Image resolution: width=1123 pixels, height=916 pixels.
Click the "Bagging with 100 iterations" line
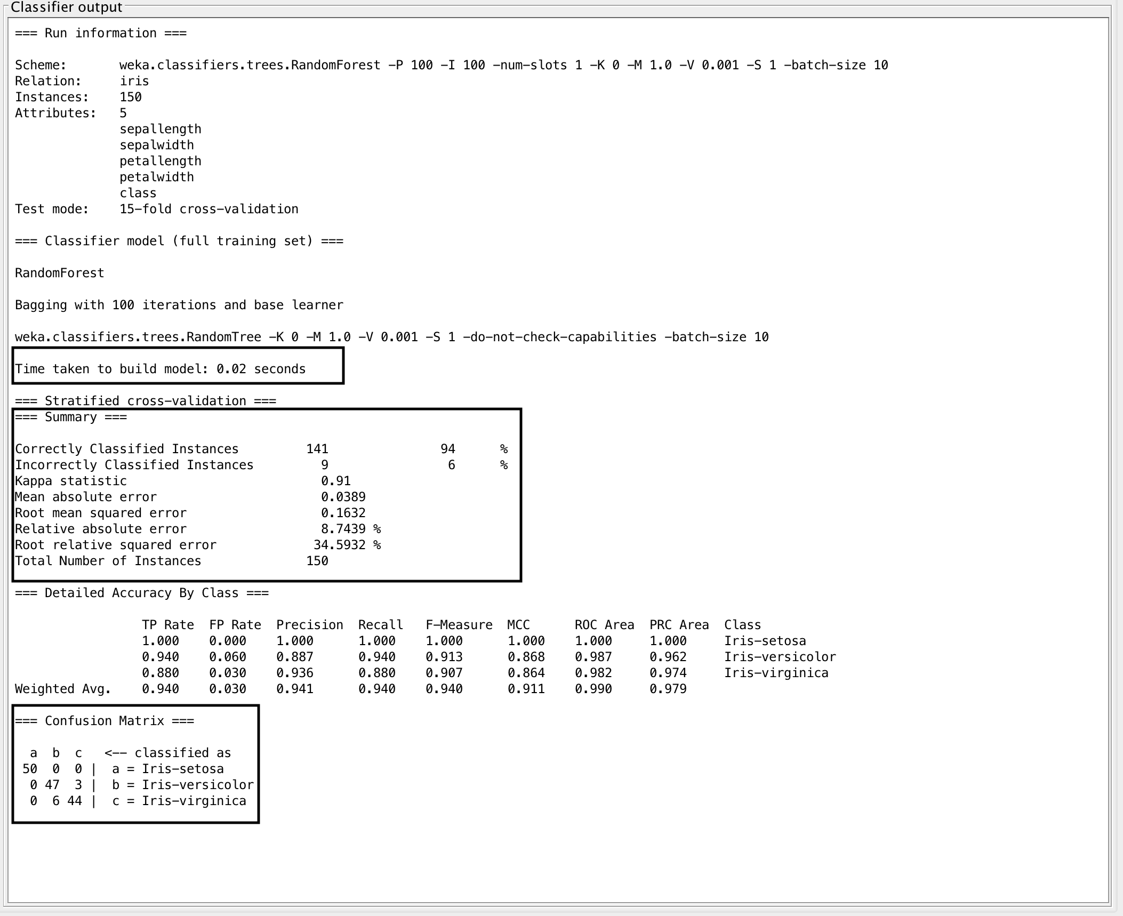tap(179, 305)
